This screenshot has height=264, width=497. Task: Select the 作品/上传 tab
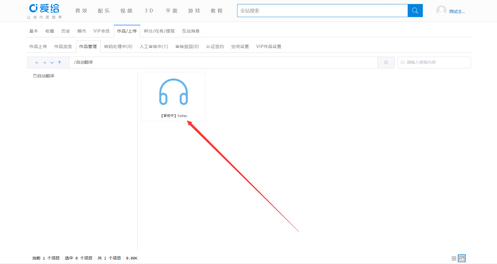(127, 31)
